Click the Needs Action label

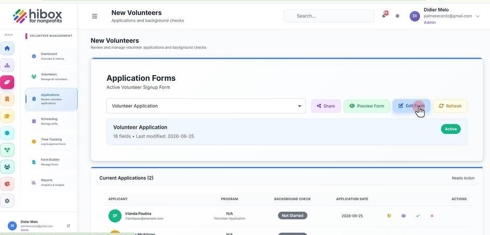pyautogui.click(x=463, y=178)
